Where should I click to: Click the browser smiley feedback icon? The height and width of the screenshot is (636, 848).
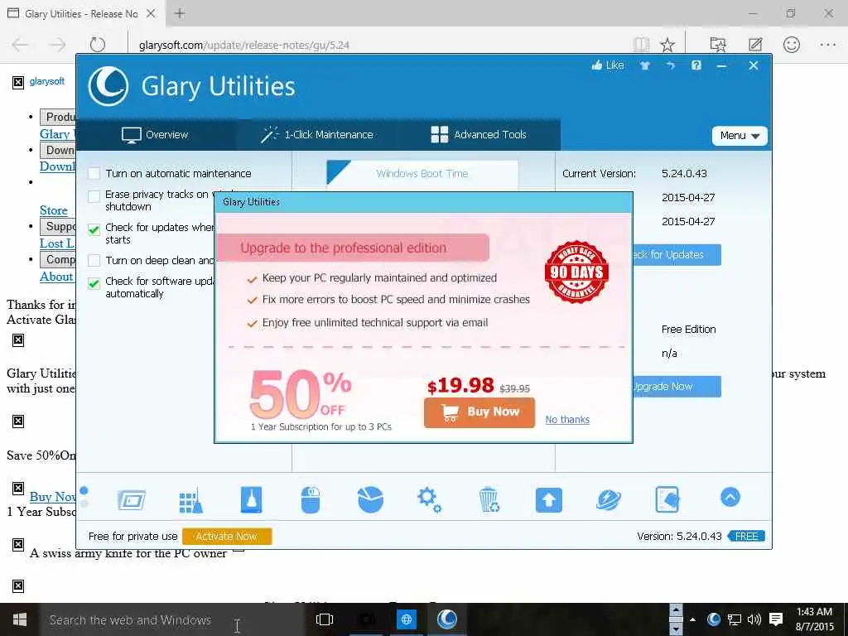(x=791, y=45)
